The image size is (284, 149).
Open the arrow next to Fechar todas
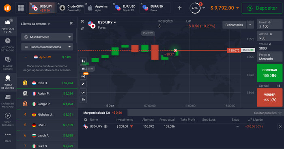pos(250,25)
